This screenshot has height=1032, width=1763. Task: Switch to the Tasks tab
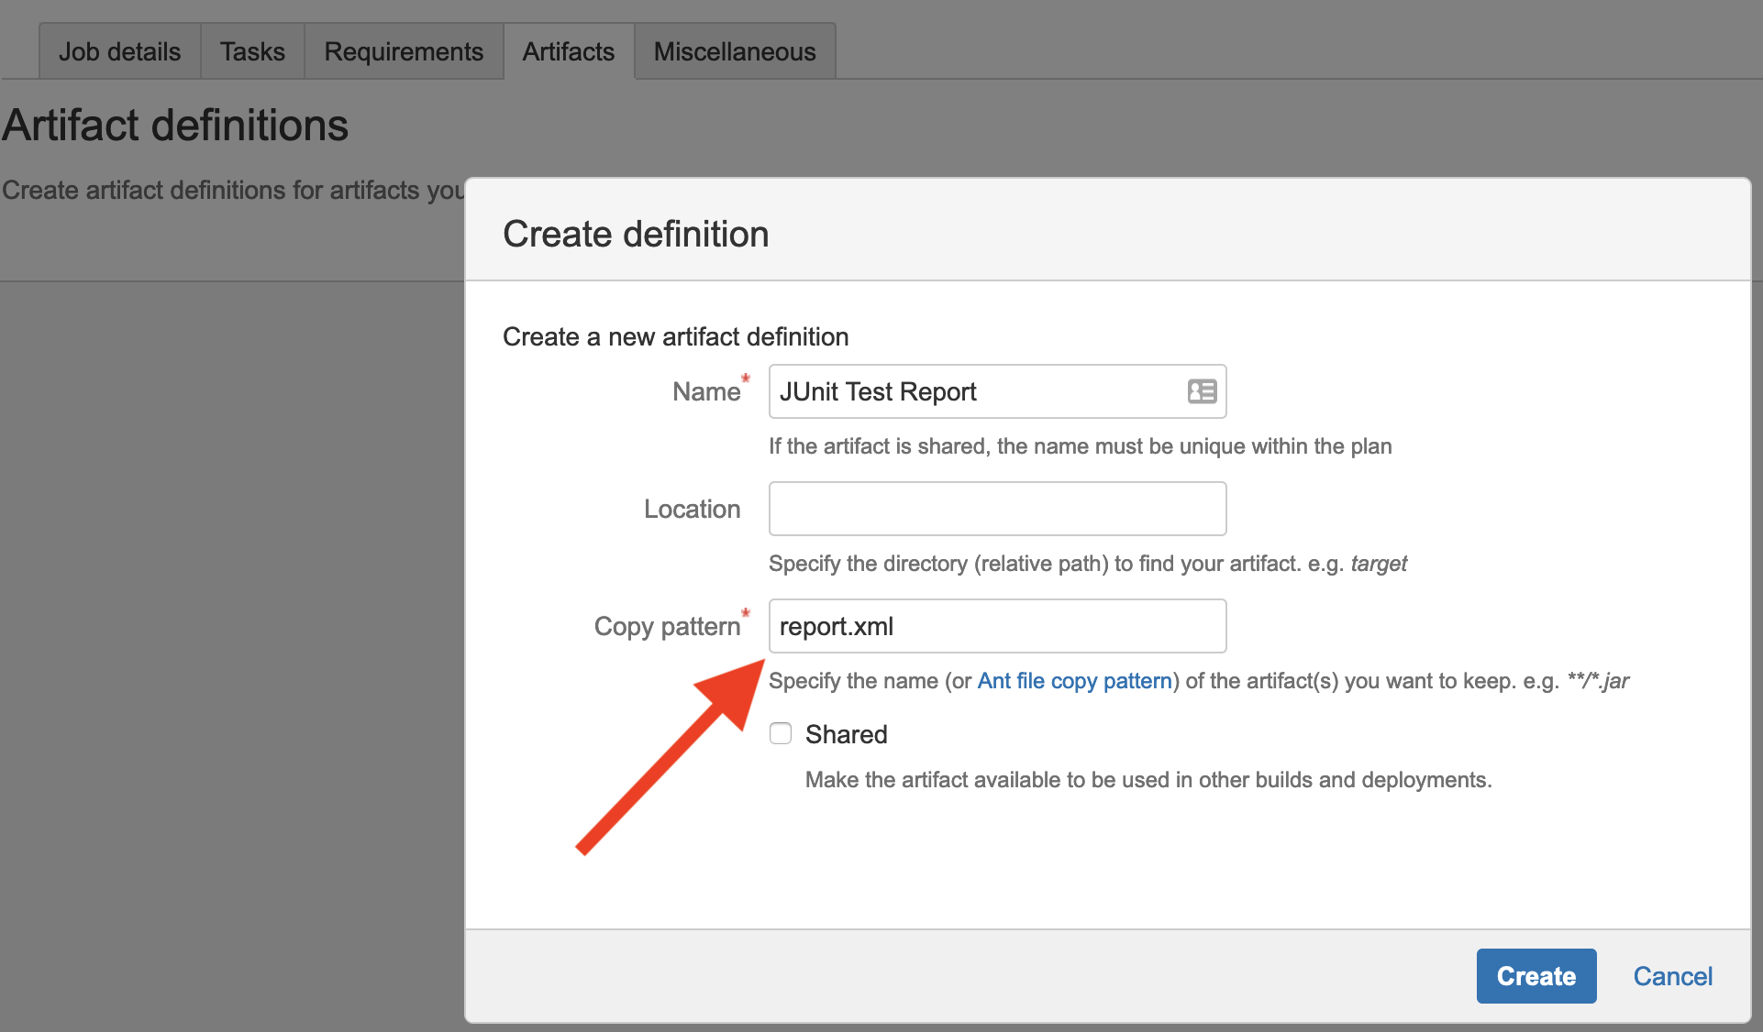point(252,52)
